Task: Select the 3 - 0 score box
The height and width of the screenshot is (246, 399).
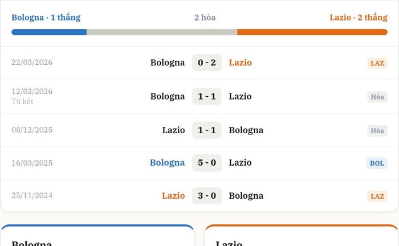Action: click(x=207, y=196)
